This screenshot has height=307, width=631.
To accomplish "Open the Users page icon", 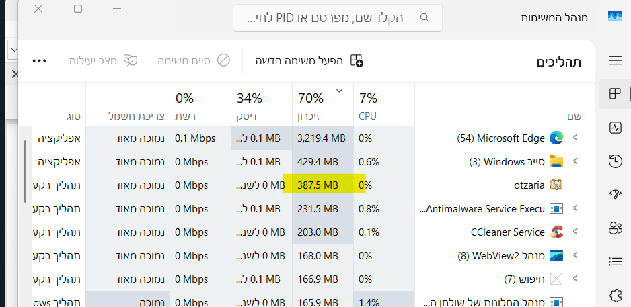I will tap(615, 228).
